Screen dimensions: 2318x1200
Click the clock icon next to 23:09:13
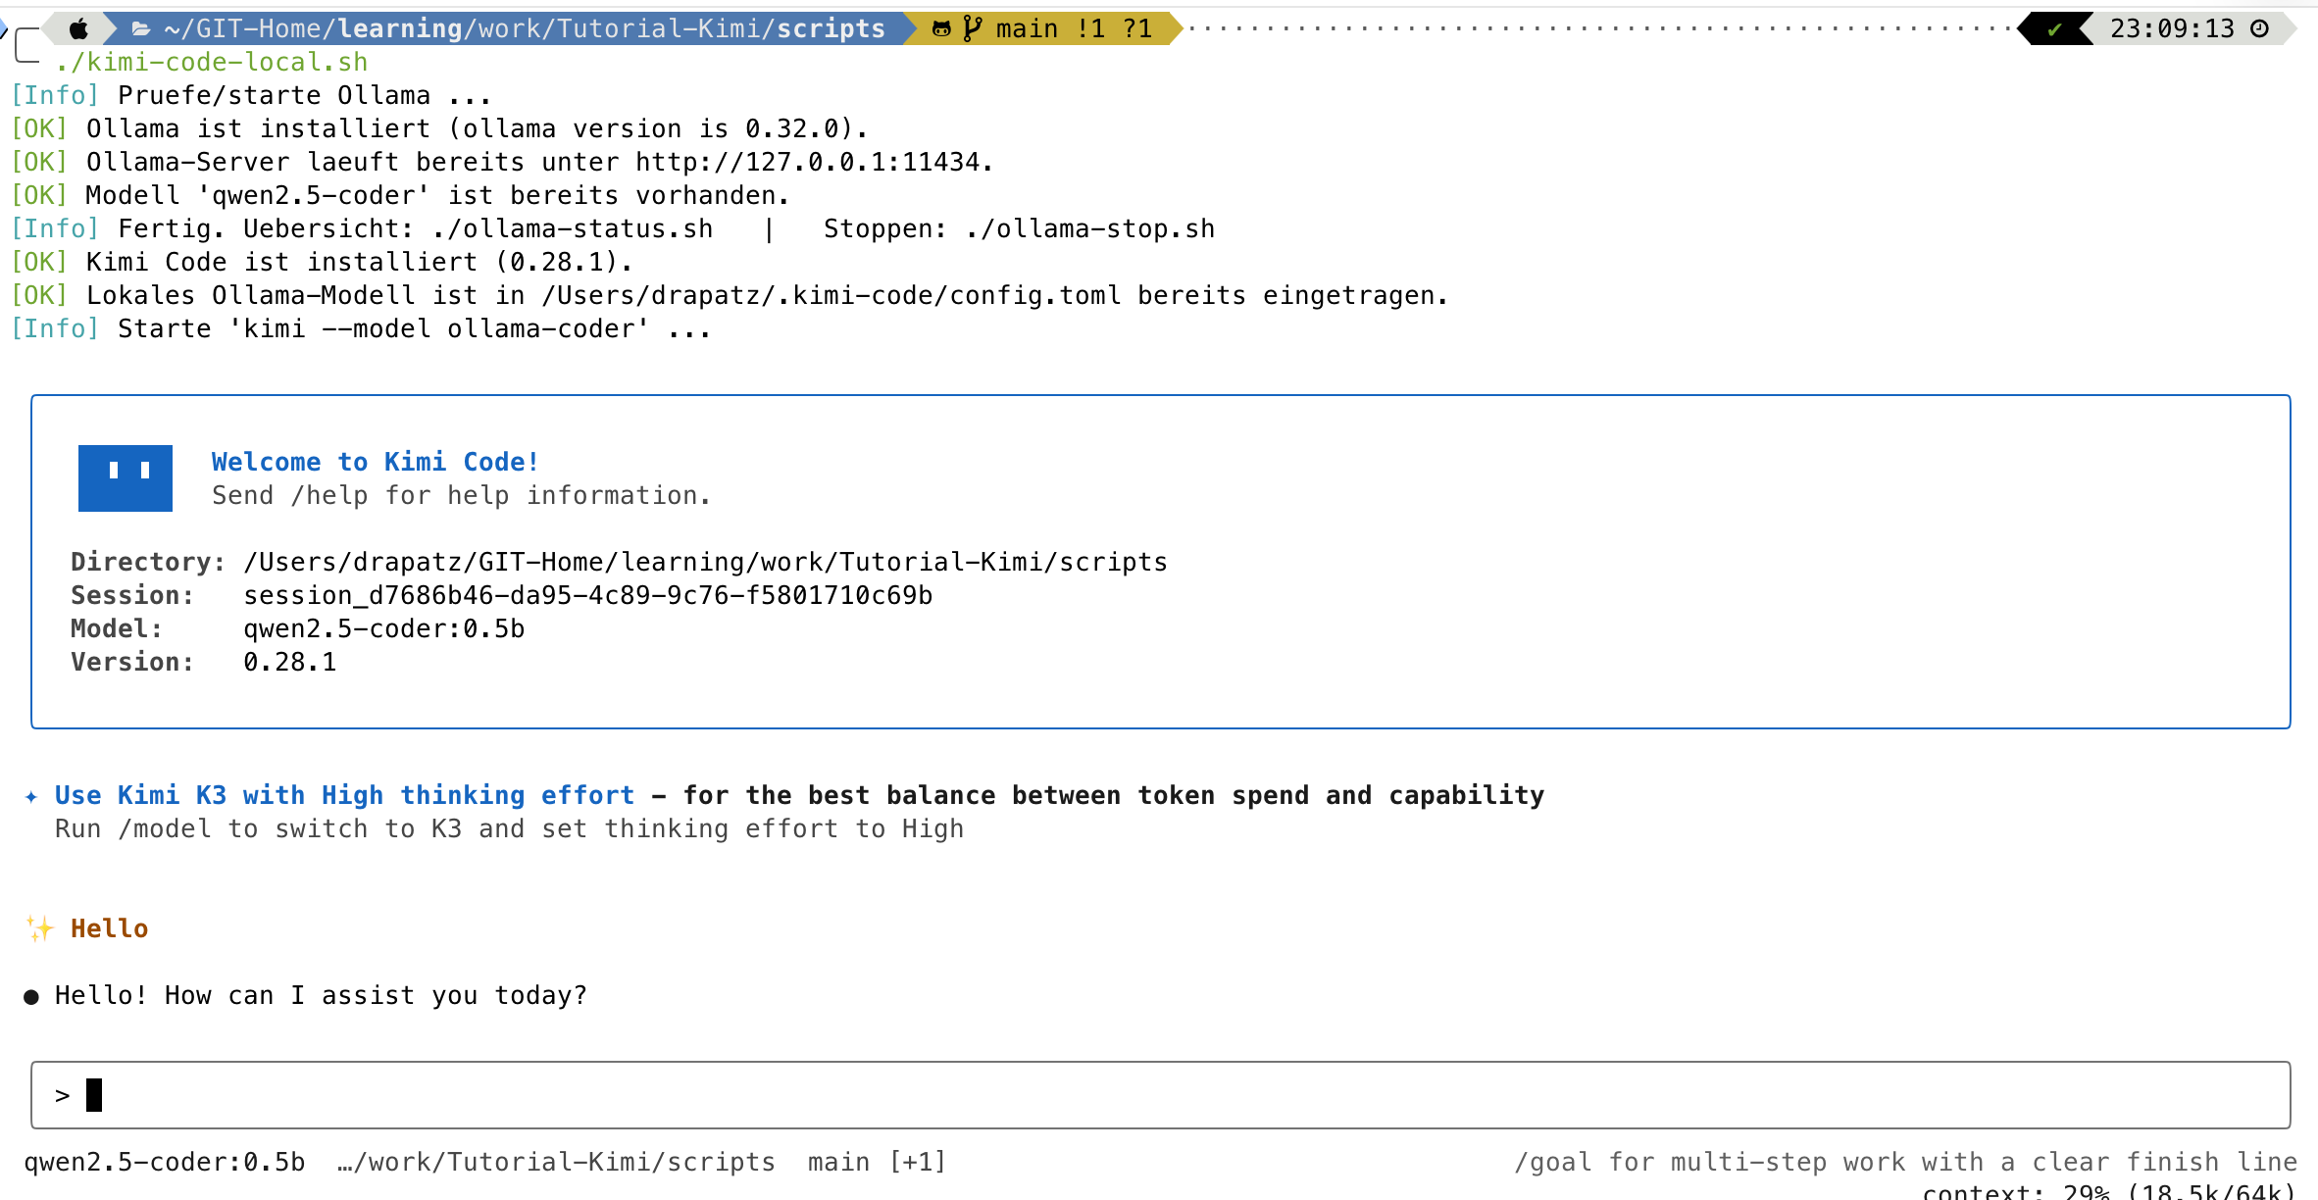click(2259, 28)
